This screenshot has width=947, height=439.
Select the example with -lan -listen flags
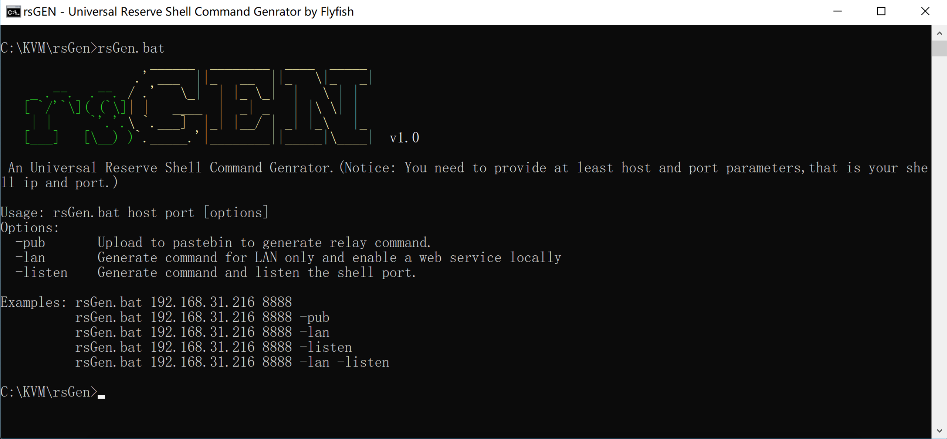tap(232, 362)
